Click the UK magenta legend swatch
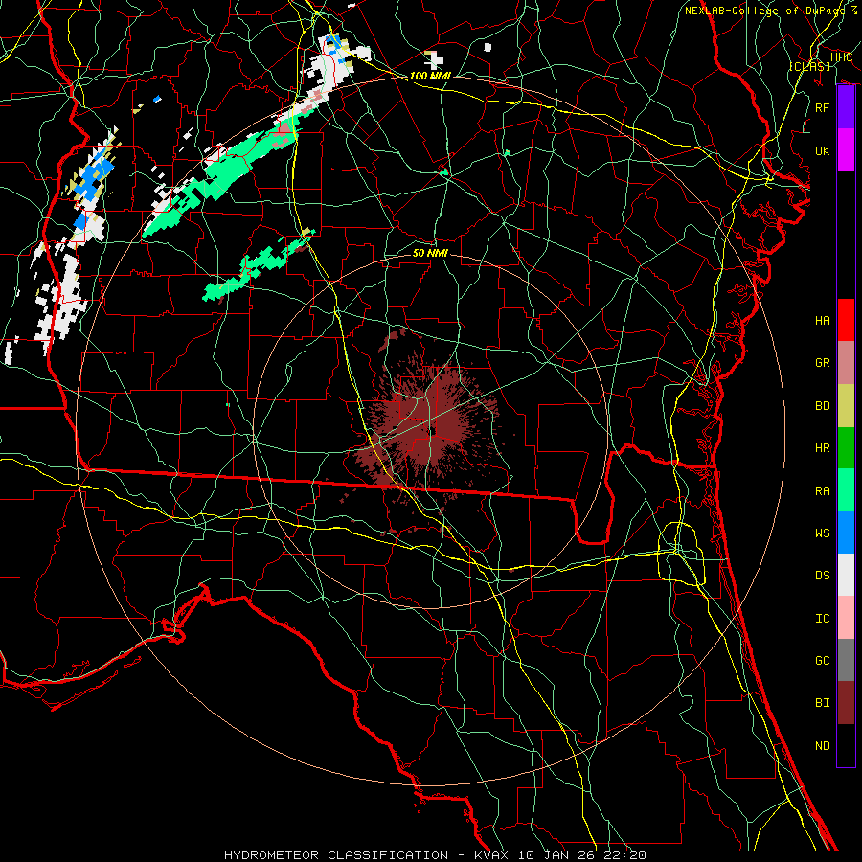The image size is (862, 862). (x=846, y=150)
